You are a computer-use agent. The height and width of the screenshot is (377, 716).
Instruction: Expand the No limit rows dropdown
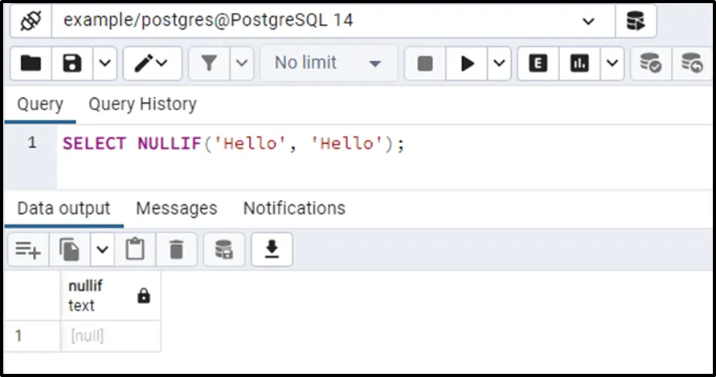(374, 64)
